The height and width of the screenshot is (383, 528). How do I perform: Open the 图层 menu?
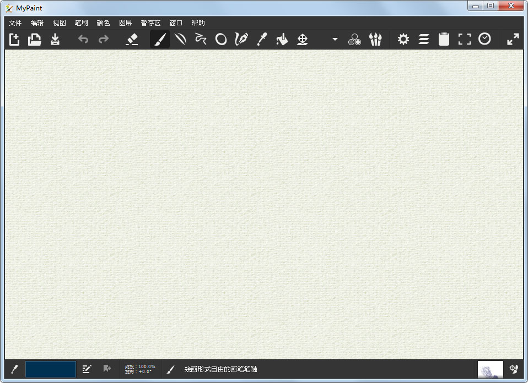(x=125, y=23)
